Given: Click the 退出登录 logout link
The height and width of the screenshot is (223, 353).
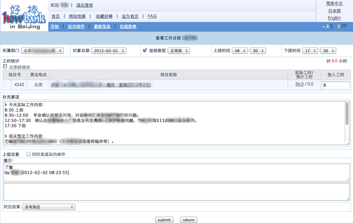Looking at the screenshot, I should [x=84, y=5].
